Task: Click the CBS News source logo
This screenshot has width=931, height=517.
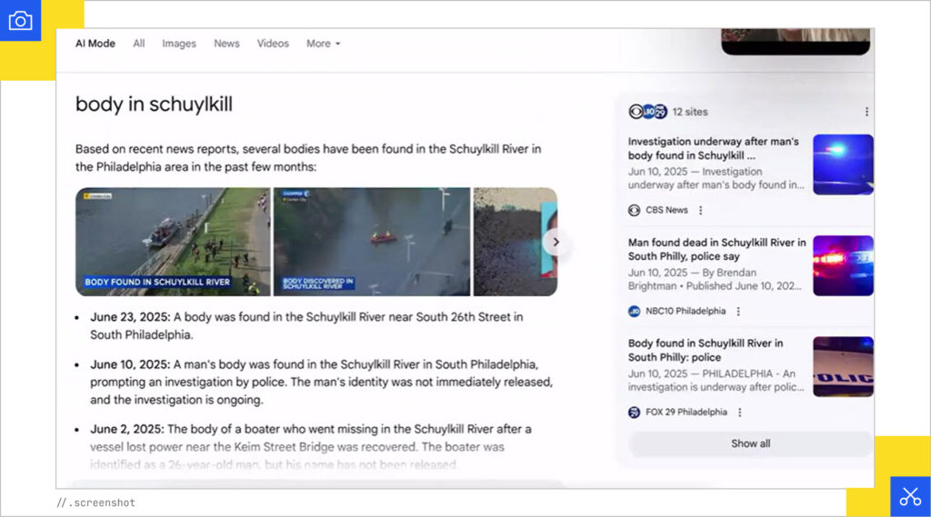Action: click(x=635, y=210)
